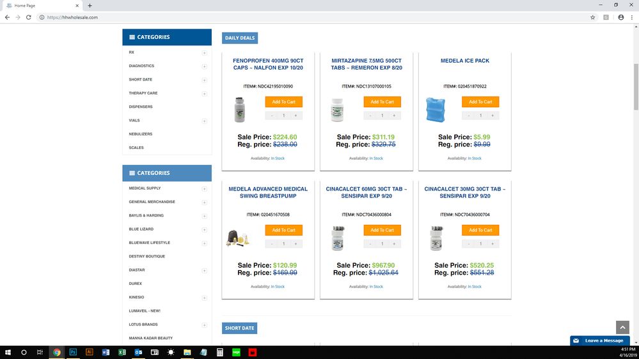Increase Cinacalcet 30mg quantity
This screenshot has width=639, height=359.
tap(493, 244)
